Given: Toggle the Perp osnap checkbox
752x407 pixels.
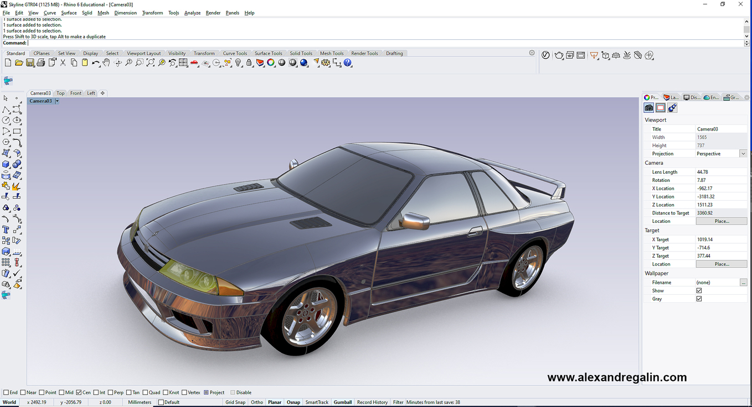Looking at the screenshot, I should [x=111, y=393].
